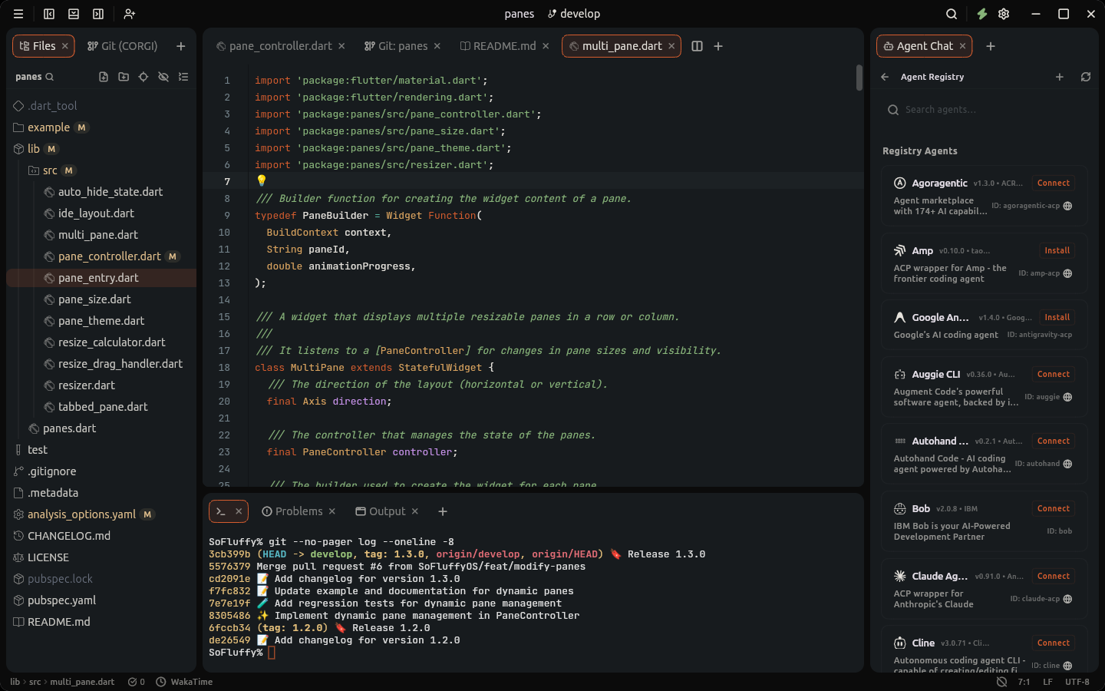
Task: Create a new folder in panes
Action: [x=124, y=77]
